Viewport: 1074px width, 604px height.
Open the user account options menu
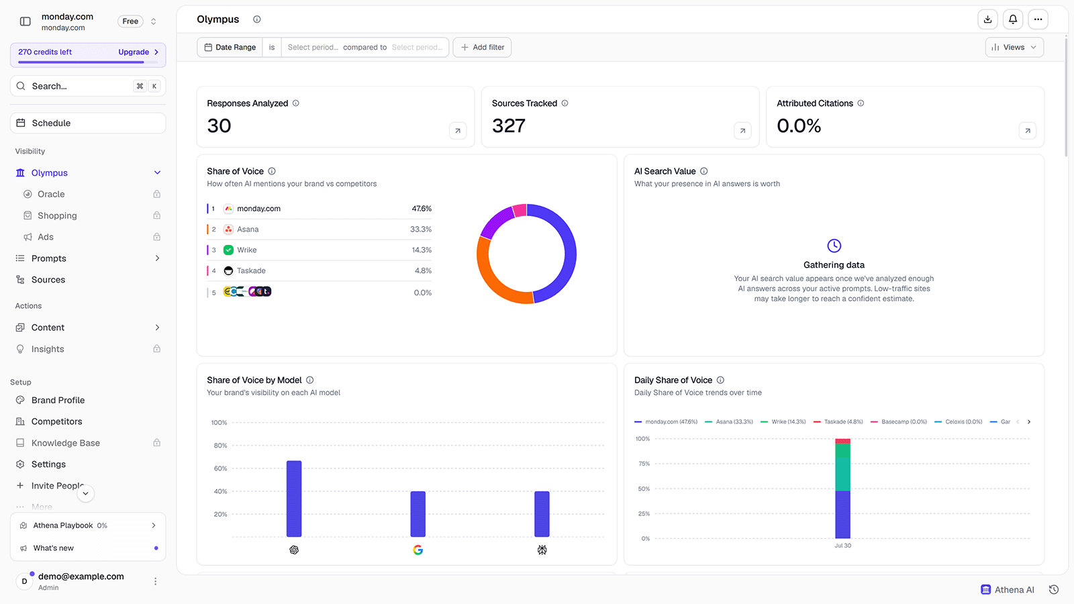[x=155, y=581]
